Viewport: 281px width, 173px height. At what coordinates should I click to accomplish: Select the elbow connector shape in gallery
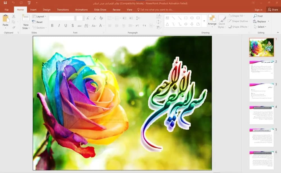(x=173, y=24)
